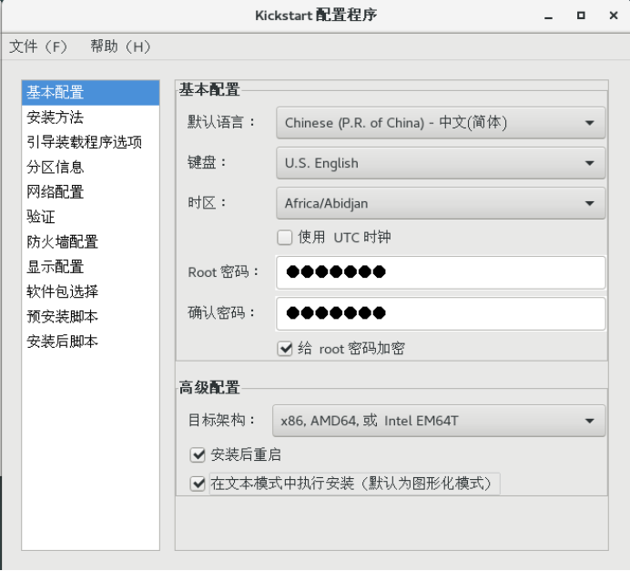The image size is (630, 571).
Task: Select 安装方法 in the sidebar
Action: (x=90, y=117)
